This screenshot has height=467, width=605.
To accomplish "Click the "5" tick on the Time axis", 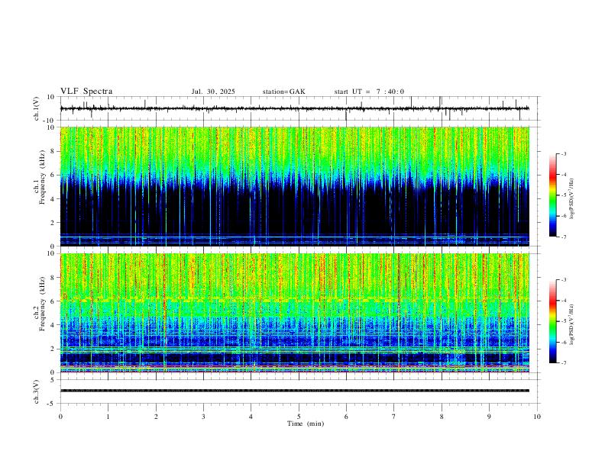I will coord(299,417).
